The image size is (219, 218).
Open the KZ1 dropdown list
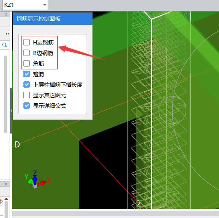(x=44, y=5)
